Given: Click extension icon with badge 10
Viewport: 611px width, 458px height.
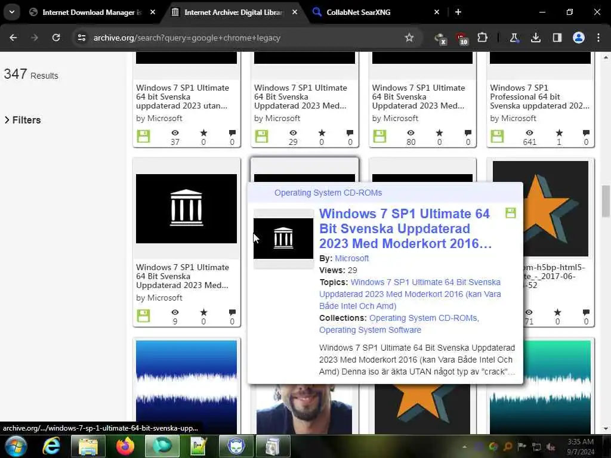Looking at the screenshot, I should point(462,39).
